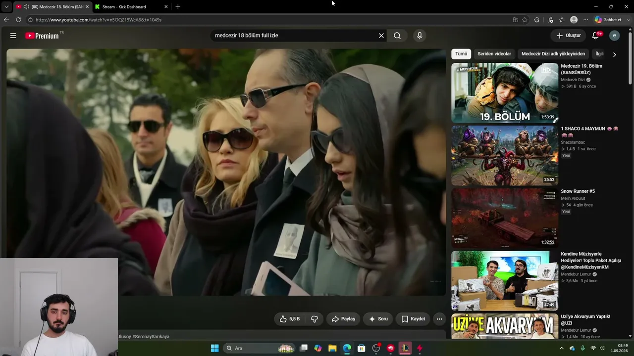
Task: Click the Oluştur create button
Action: 568,36
